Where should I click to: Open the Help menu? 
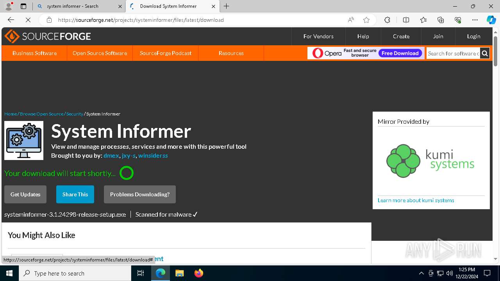pos(363,36)
